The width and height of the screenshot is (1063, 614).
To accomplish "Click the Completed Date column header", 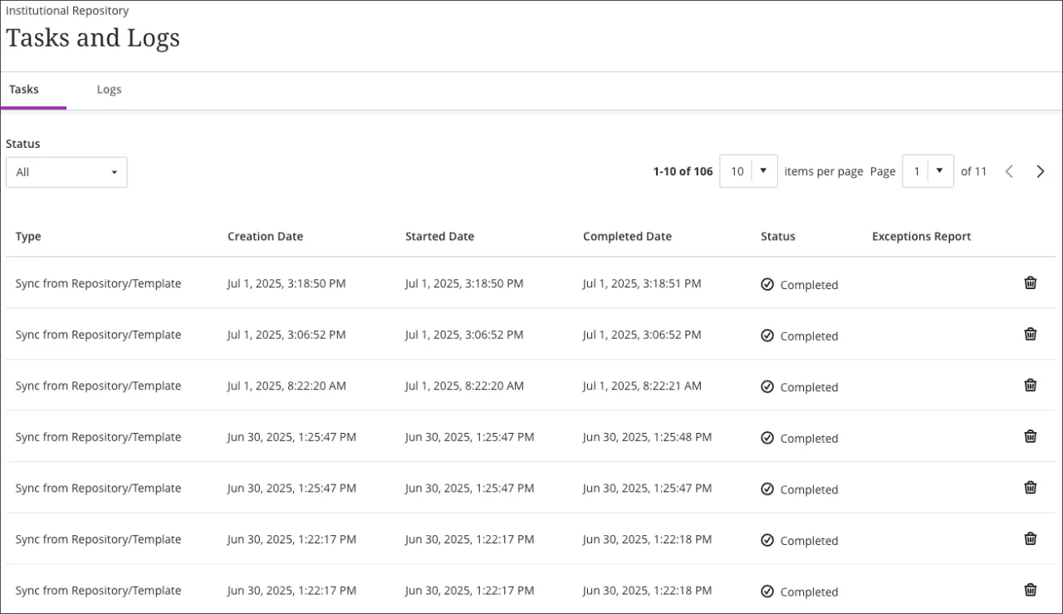I will point(627,236).
